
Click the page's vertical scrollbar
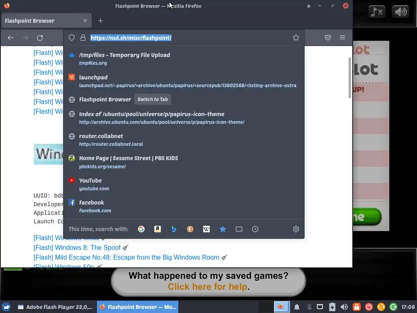350,78
